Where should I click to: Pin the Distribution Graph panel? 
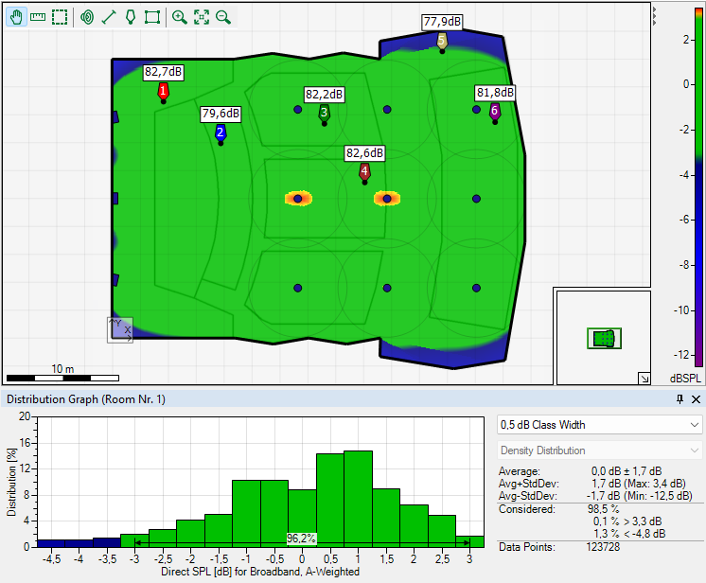(x=680, y=400)
